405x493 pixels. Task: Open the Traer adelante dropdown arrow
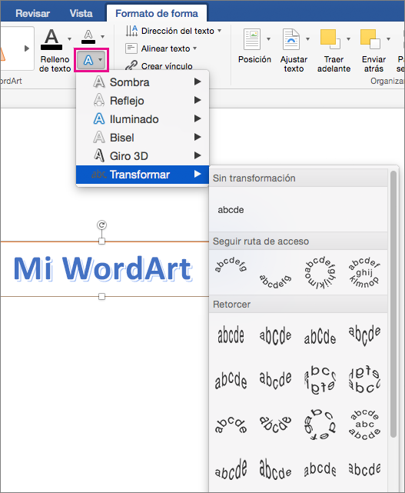(x=348, y=39)
